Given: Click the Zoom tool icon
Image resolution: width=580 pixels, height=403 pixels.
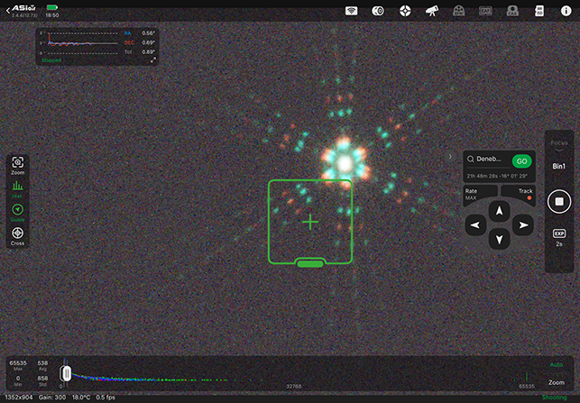Looking at the screenshot, I should (17, 163).
